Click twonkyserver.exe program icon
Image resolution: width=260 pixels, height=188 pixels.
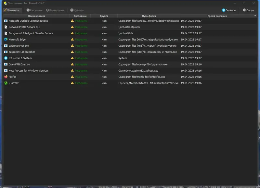pos(6,46)
